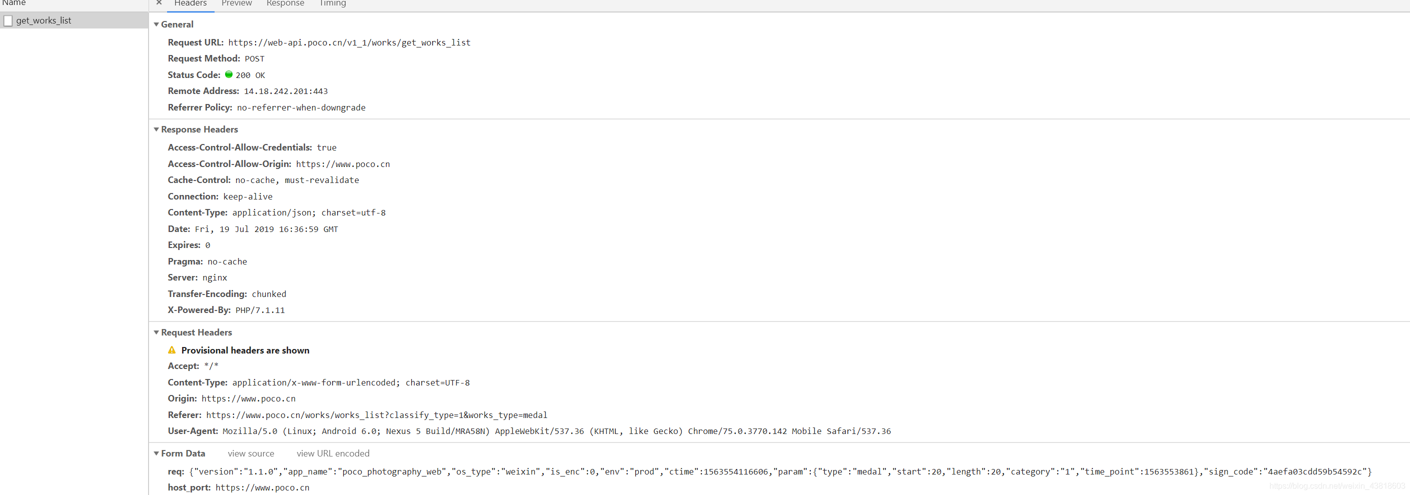Click Provisional headers are shown text
The height and width of the screenshot is (495, 1410).
[x=245, y=350]
